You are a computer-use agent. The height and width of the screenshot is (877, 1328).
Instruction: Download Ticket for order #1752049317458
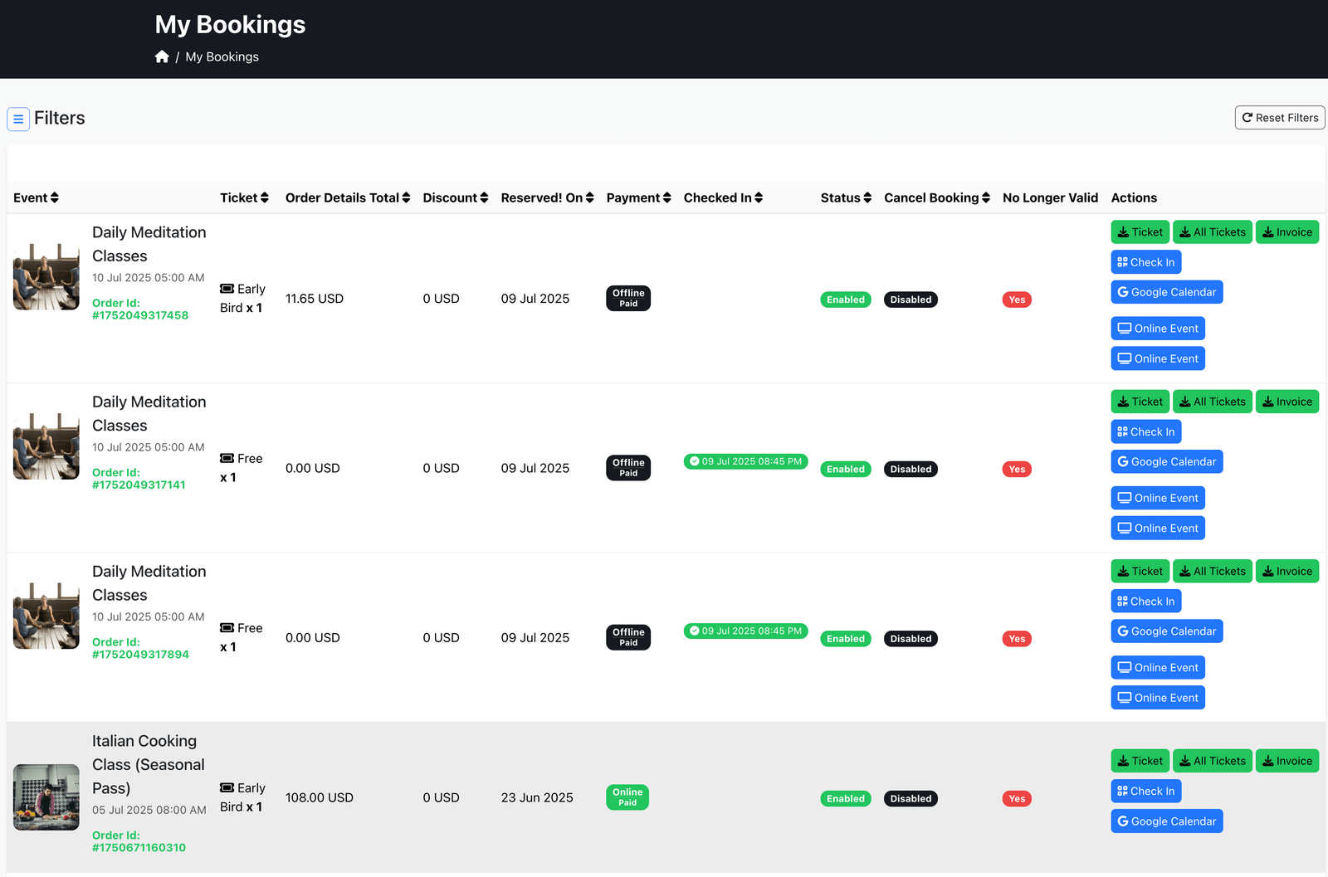1140,232
